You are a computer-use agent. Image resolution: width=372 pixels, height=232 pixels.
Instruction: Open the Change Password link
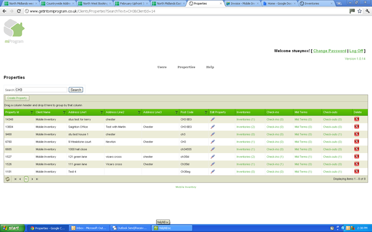coord(330,51)
